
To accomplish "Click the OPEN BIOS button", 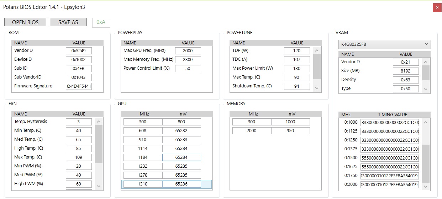I will [25, 22].
